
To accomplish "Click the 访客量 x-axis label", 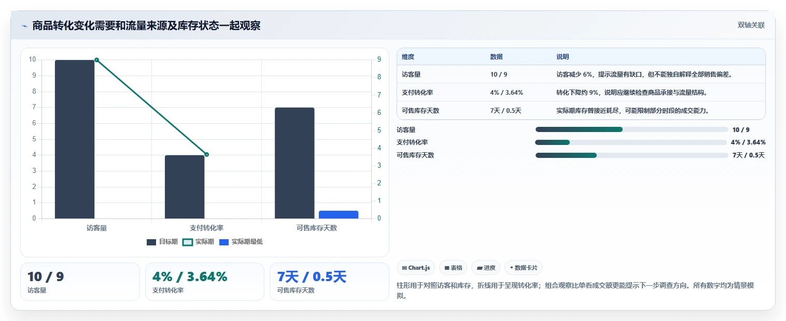I will [96, 228].
